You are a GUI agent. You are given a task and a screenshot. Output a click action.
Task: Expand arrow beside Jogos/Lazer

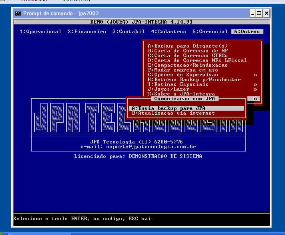[255, 89]
